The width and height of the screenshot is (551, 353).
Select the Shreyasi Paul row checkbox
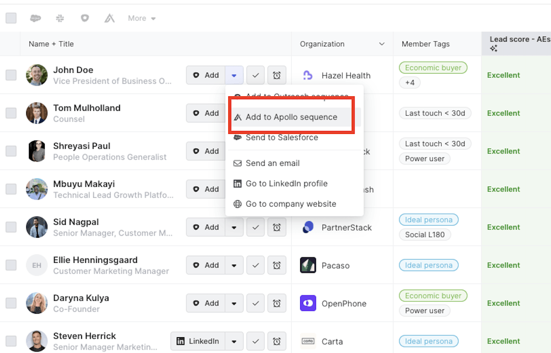[11, 151]
